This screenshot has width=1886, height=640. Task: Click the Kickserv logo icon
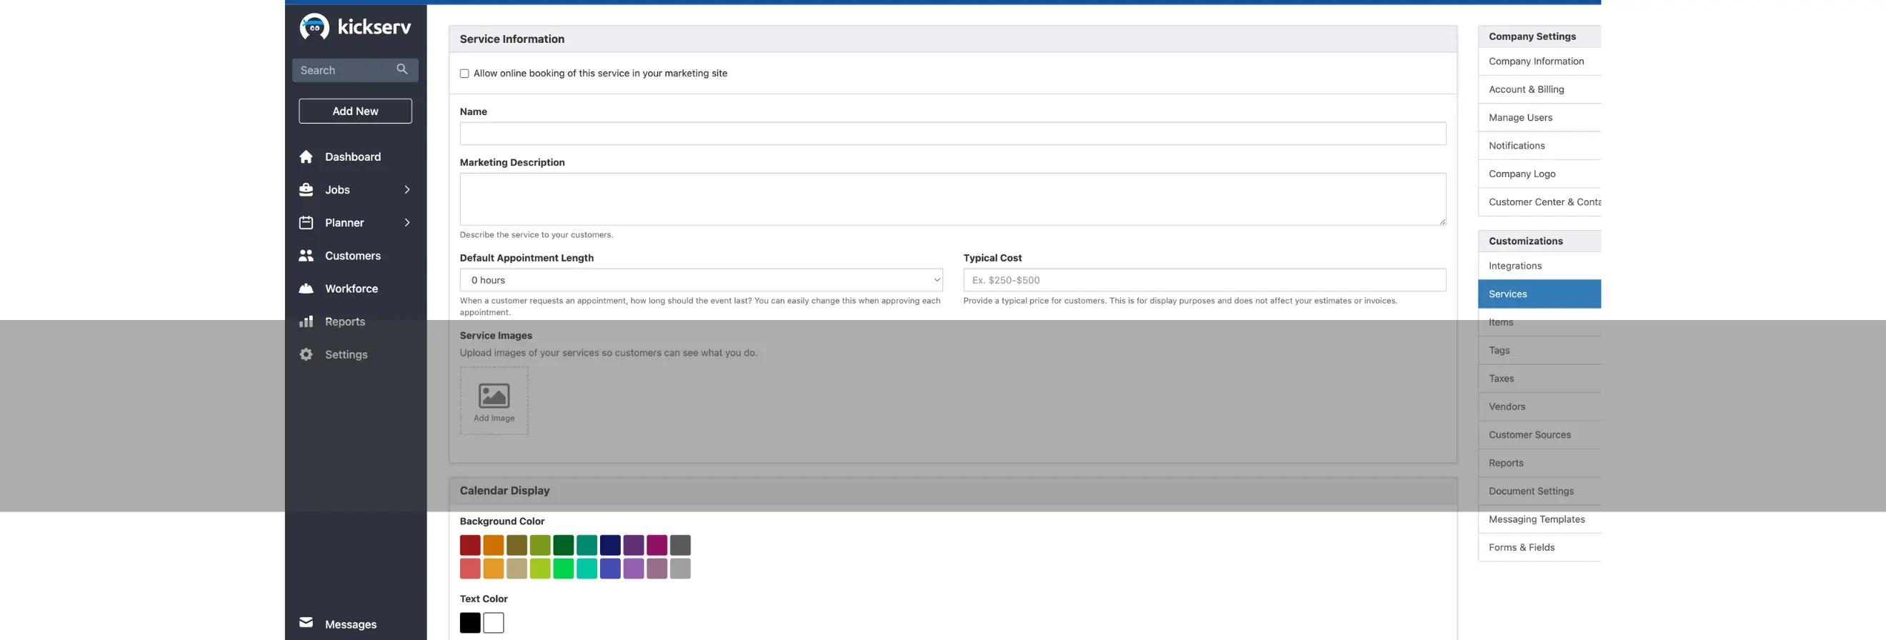(314, 26)
